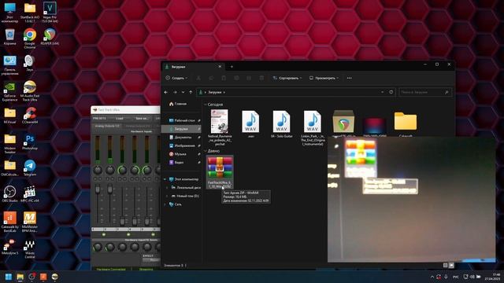Viewport: 504px width, 283px height.
Task: Select festival_Ravnenie PDF file thumbnail
Action: 220,127
